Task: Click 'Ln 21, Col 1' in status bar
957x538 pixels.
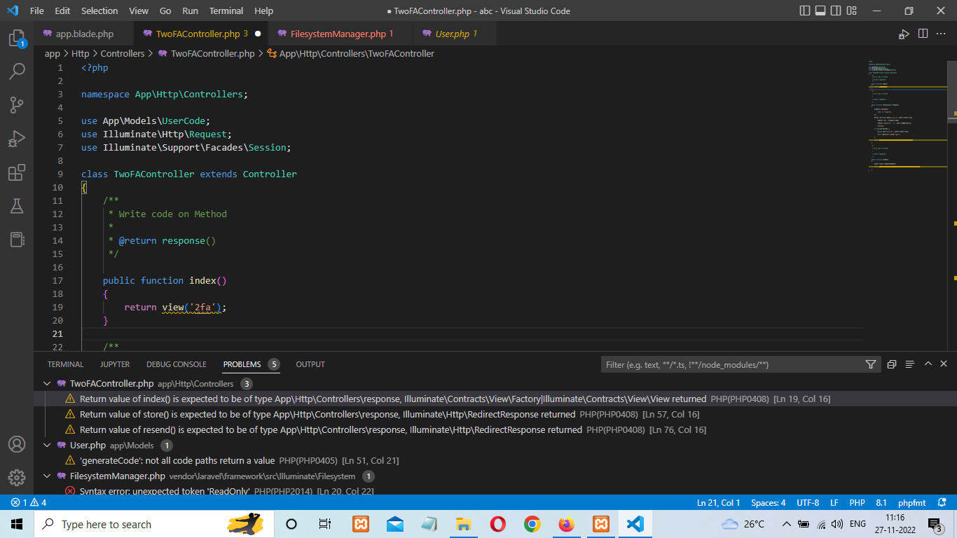Action: click(718, 503)
